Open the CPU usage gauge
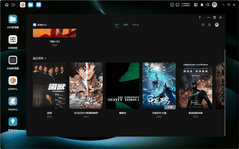Screen dimensions: 239x149 (172, 5)
